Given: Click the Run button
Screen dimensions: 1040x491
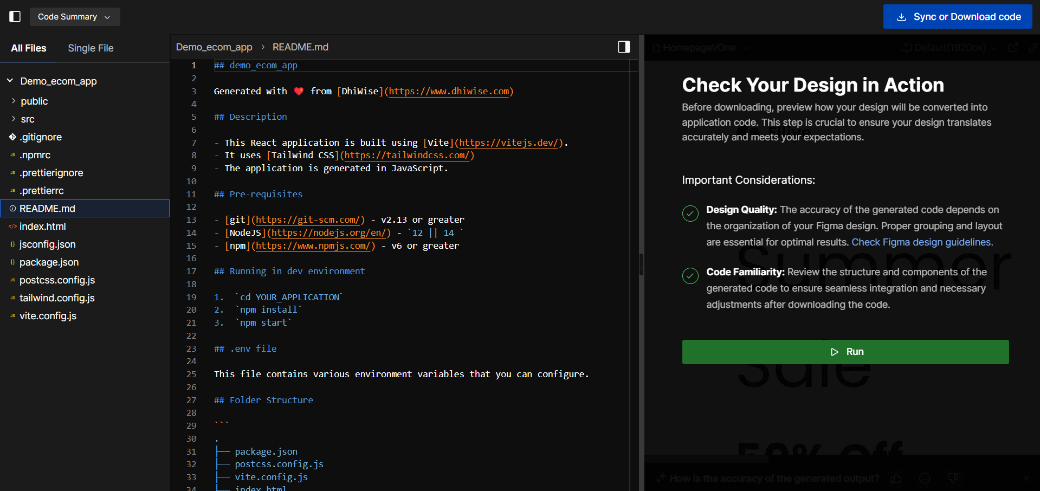Looking at the screenshot, I should [845, 352].
